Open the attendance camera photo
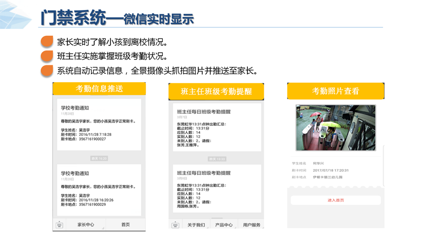The width and height of the screenshot is (421, 237). (336, 128)
